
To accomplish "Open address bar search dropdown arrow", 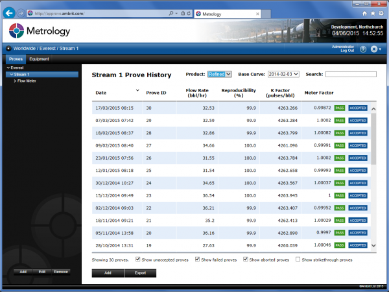I will pyautogui.click(x=176, y=14).
